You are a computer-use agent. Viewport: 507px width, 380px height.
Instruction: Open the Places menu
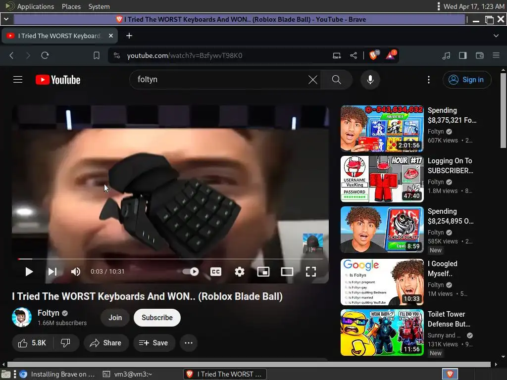click(71, 6)
